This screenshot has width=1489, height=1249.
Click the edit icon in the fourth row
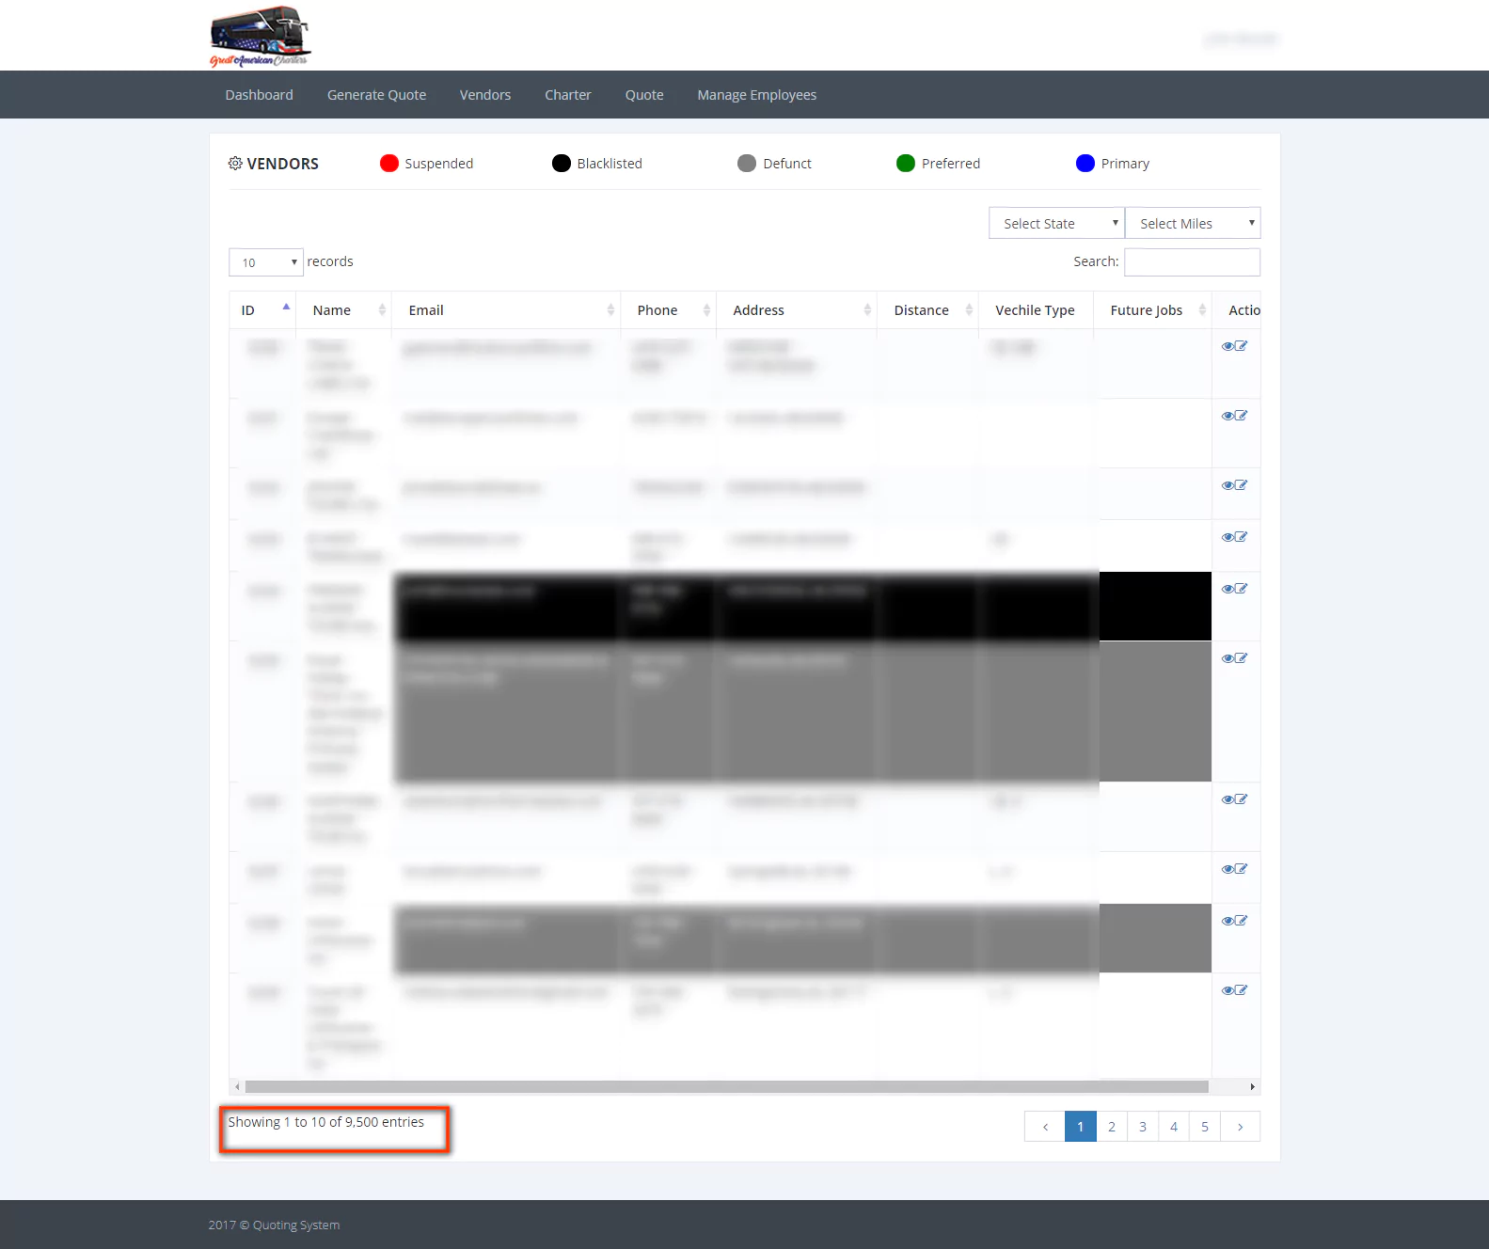[1242, 537]
